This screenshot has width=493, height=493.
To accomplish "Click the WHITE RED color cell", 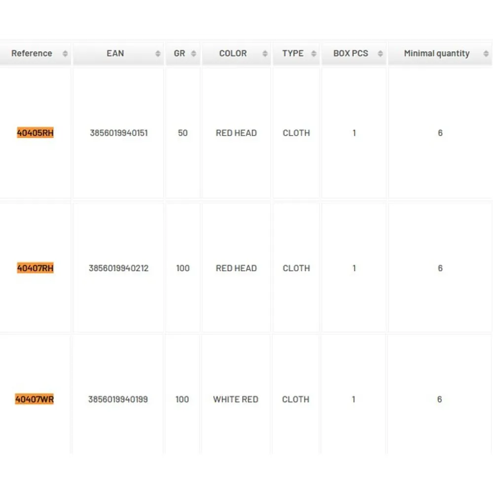I will click(236, 399).
